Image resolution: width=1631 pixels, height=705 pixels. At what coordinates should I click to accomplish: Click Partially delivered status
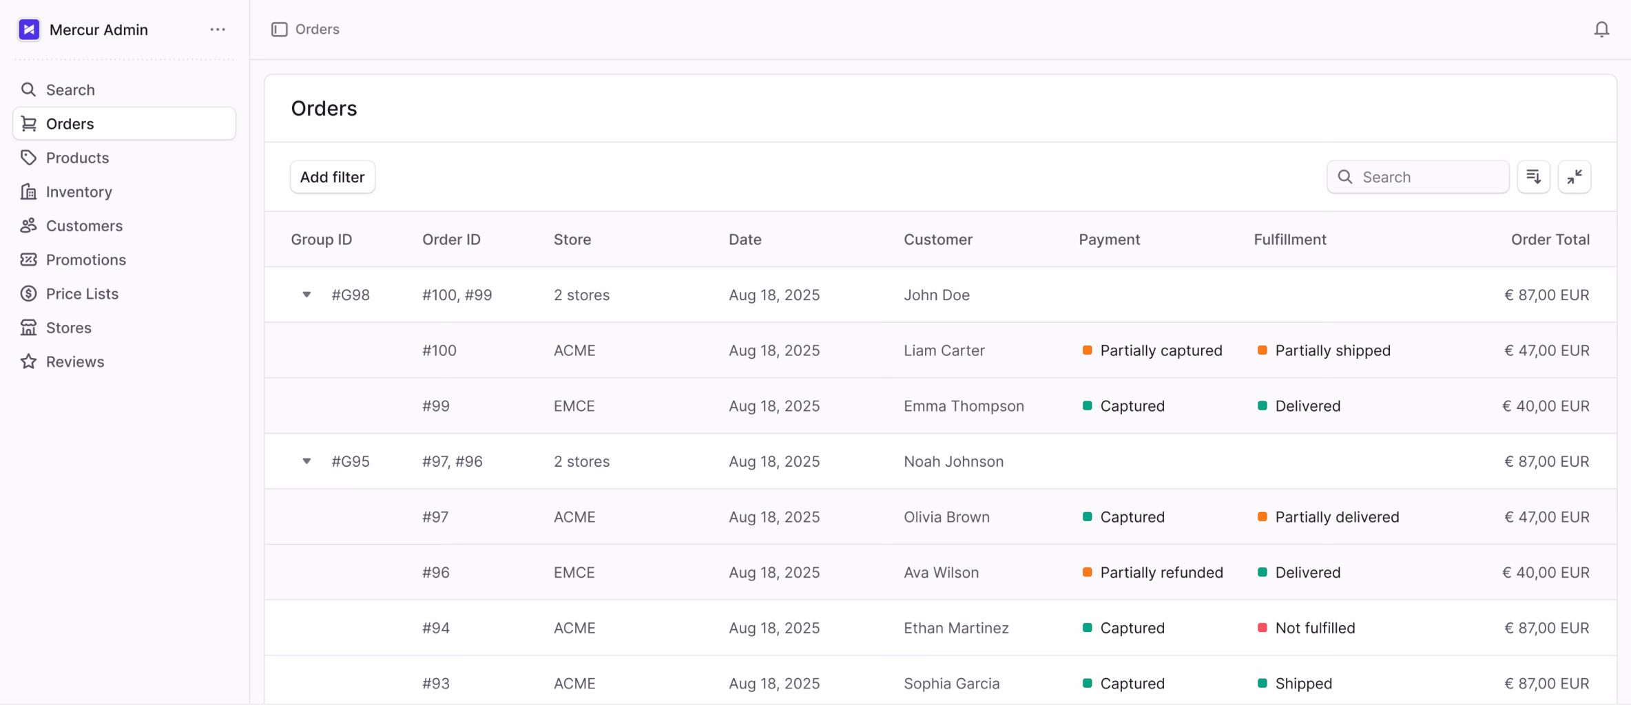click(1328, 517)
